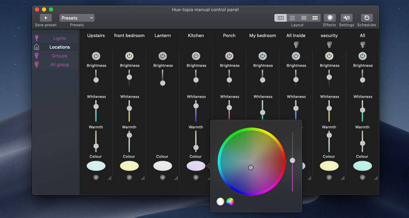Click the Locations house icon
409x218 pixels.
point(37,47)
